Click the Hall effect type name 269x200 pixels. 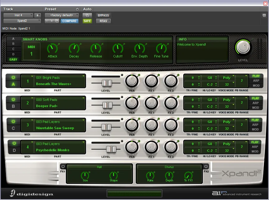click(x=99, y=167)
